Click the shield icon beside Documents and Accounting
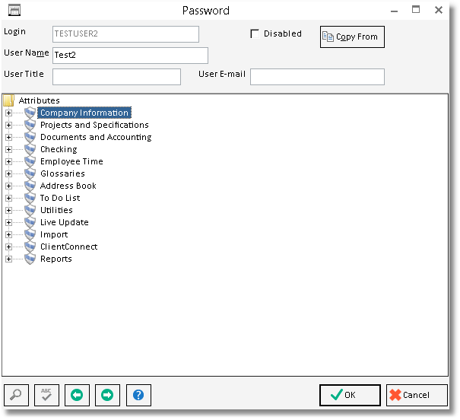Screen dimensions: 460x420 (30, 137)
